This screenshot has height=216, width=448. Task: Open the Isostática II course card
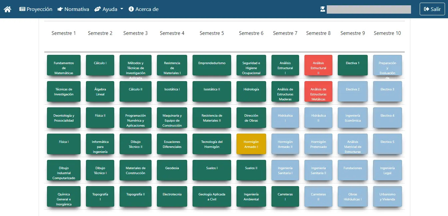point(212,91)
